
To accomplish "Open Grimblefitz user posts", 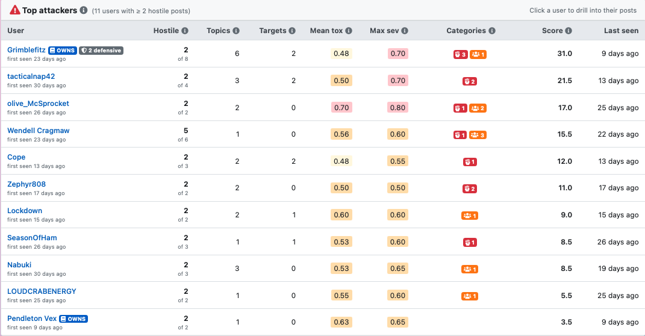I will 26,50.
